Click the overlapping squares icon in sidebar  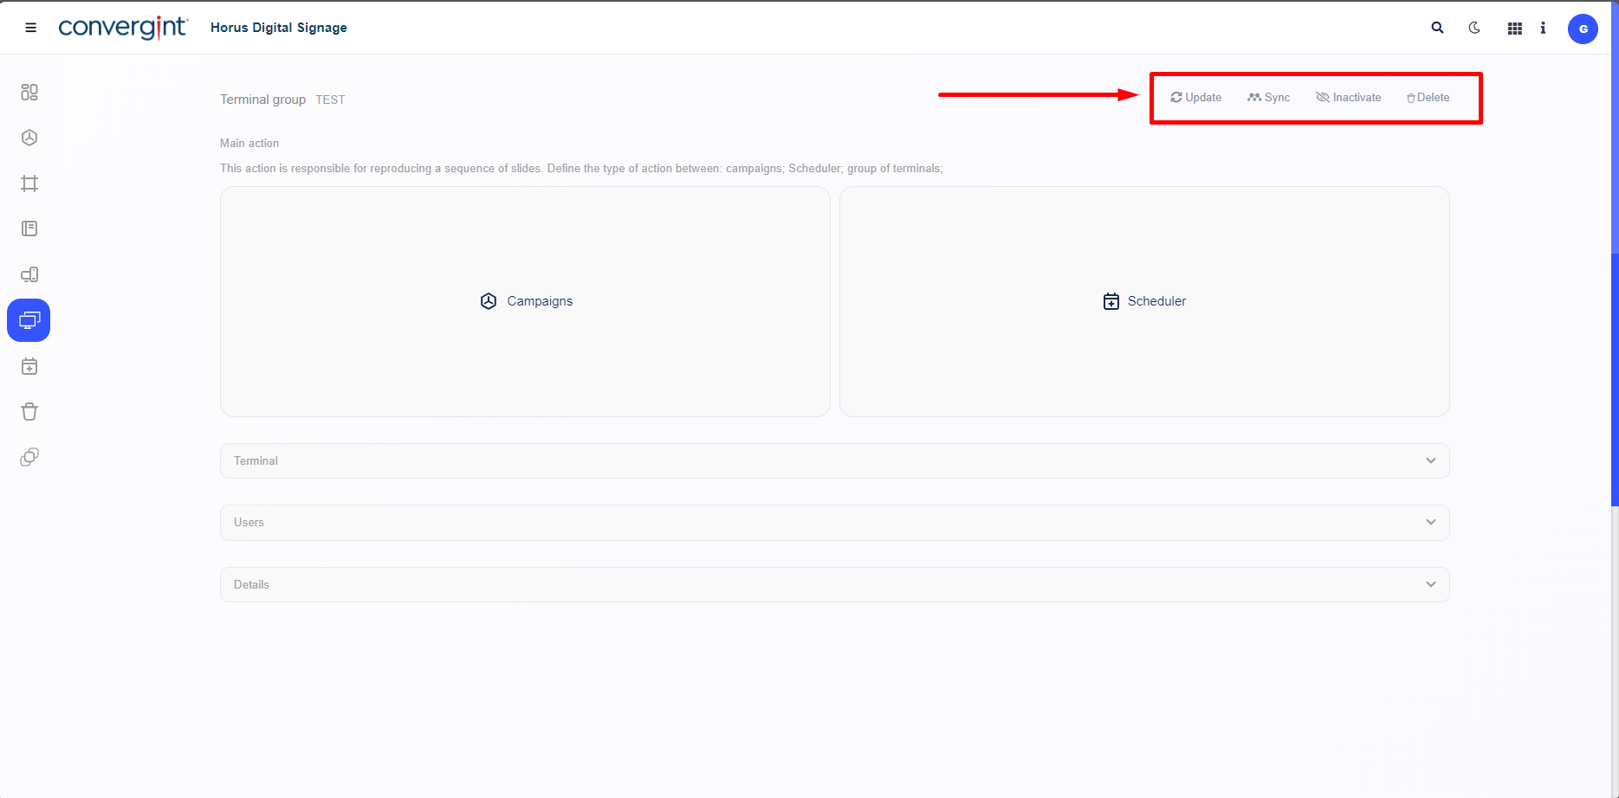pos(29,457)
